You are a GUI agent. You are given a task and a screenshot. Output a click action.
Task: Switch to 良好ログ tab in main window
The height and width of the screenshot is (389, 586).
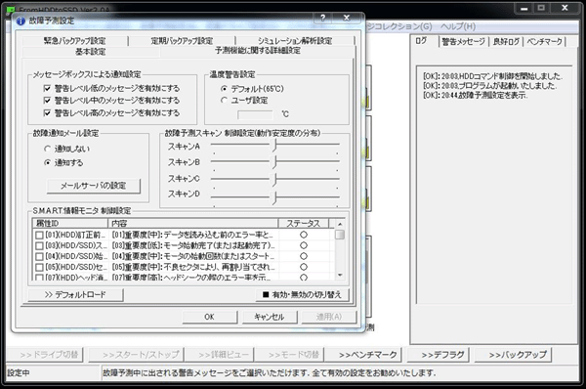point(506,41)
